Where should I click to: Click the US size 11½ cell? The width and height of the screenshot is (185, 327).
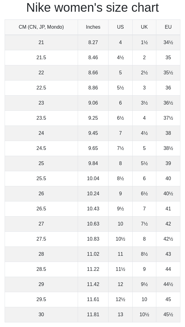(x=120, y=269)
